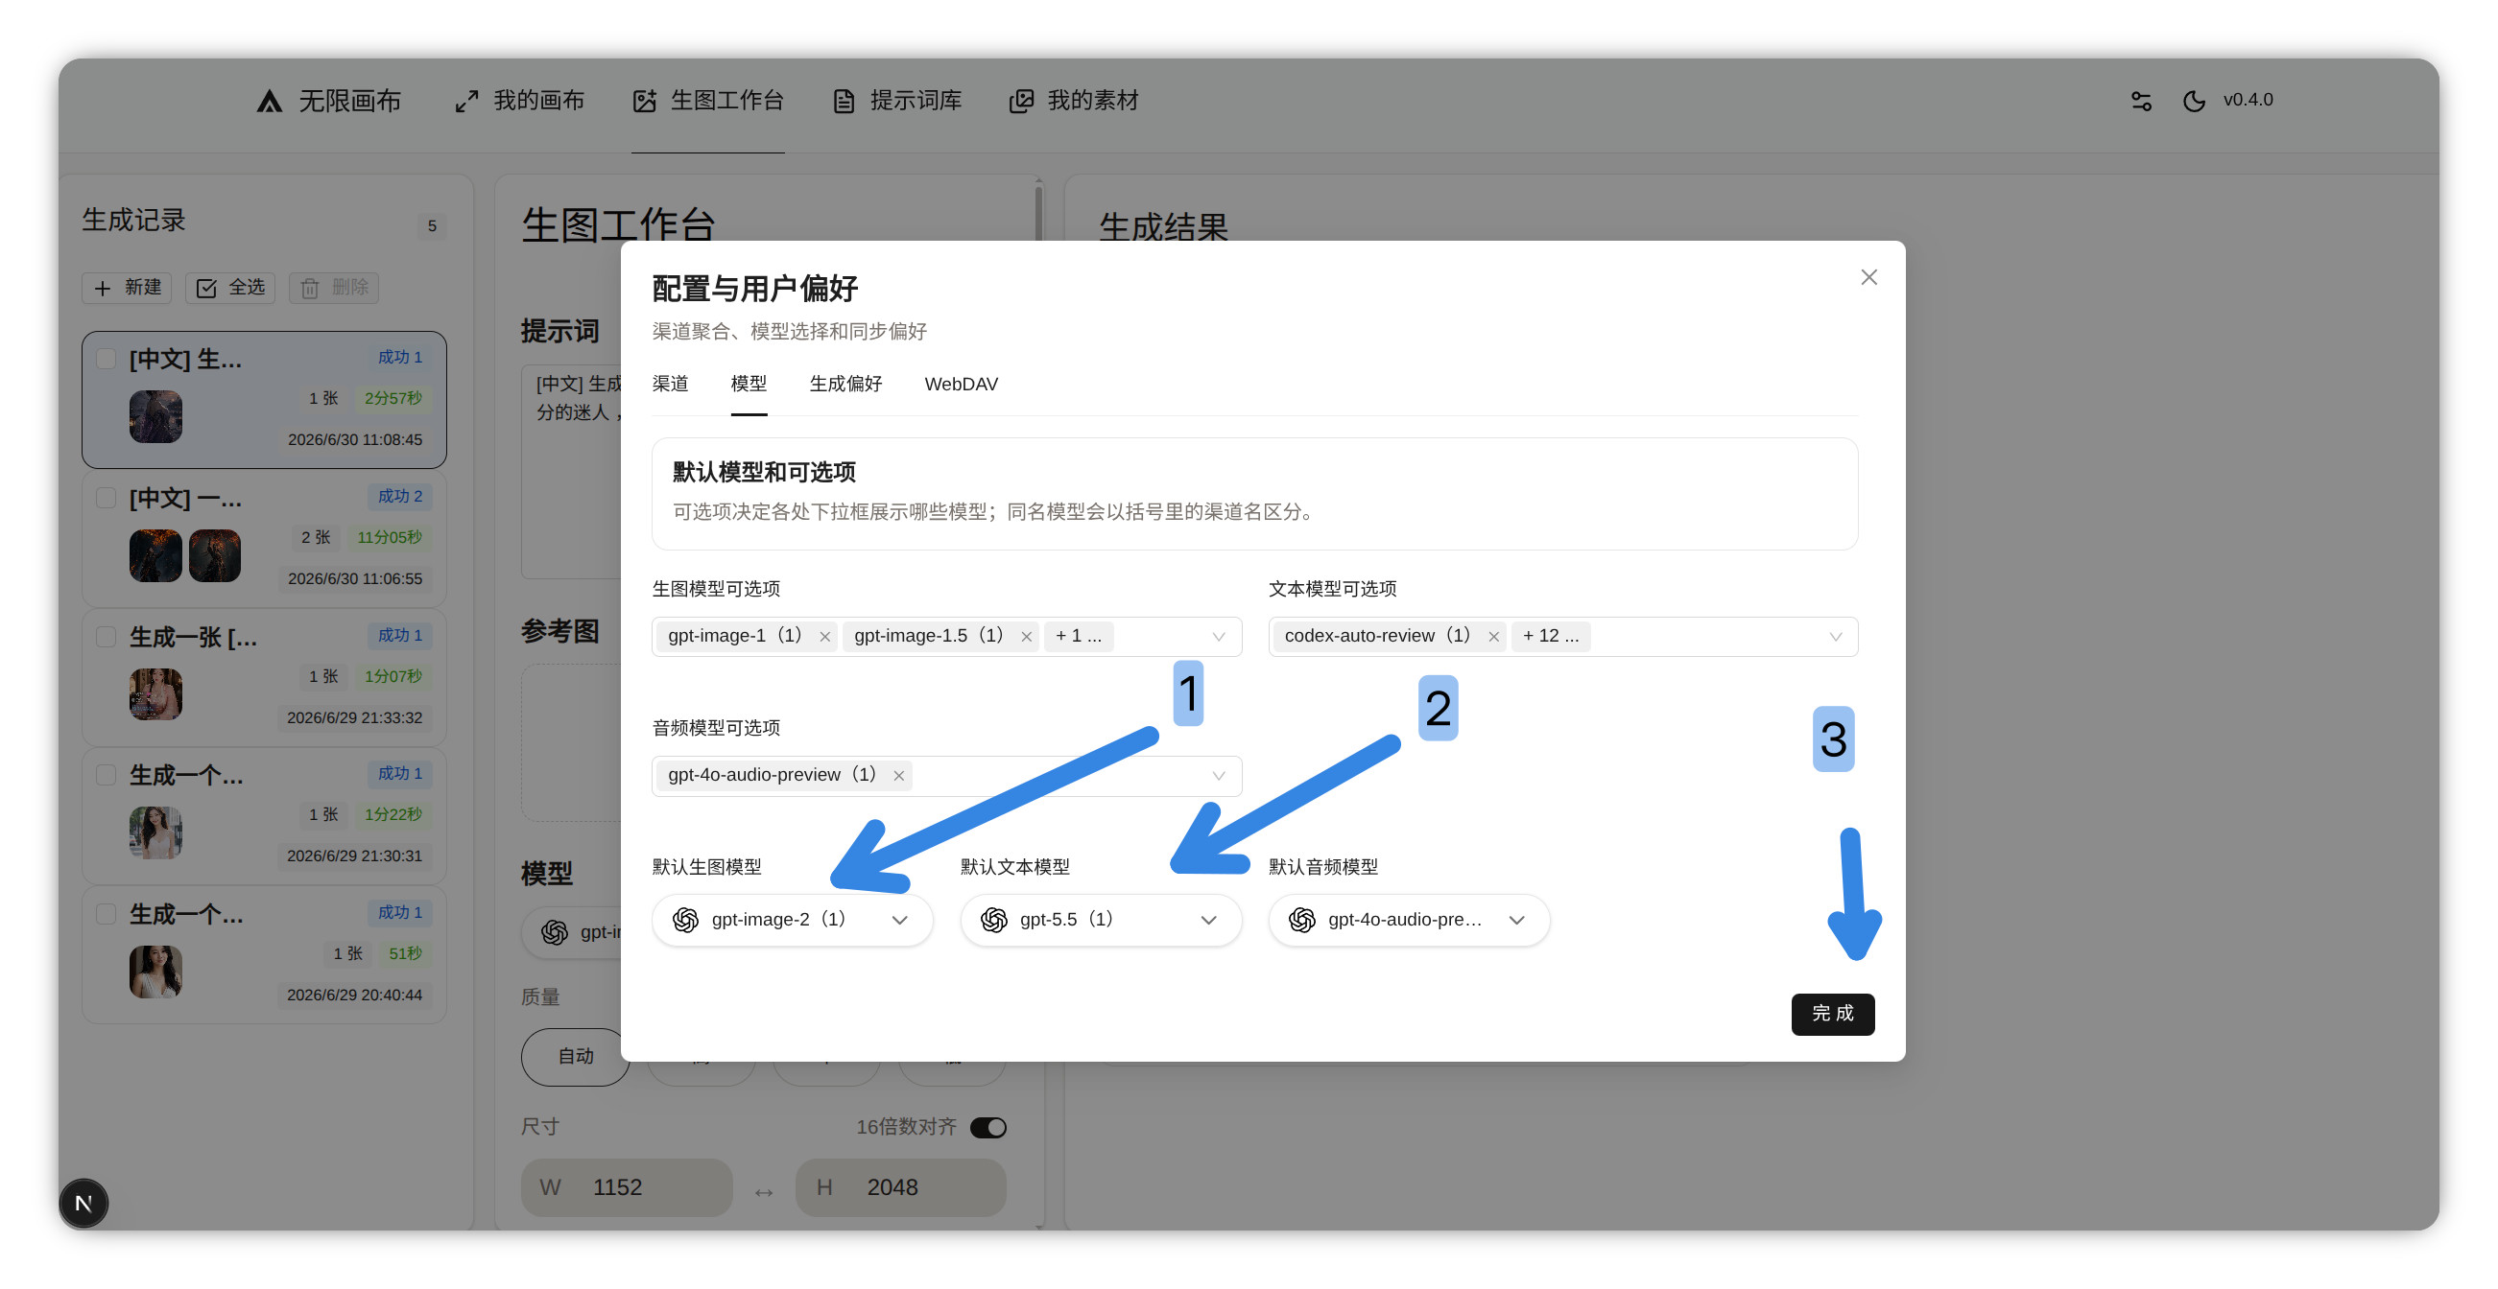The image size is (2498, 1289).
Task: Open thumbnail of record dated 21:33:32
Action: pyautogui.click(x=156, y=694)
